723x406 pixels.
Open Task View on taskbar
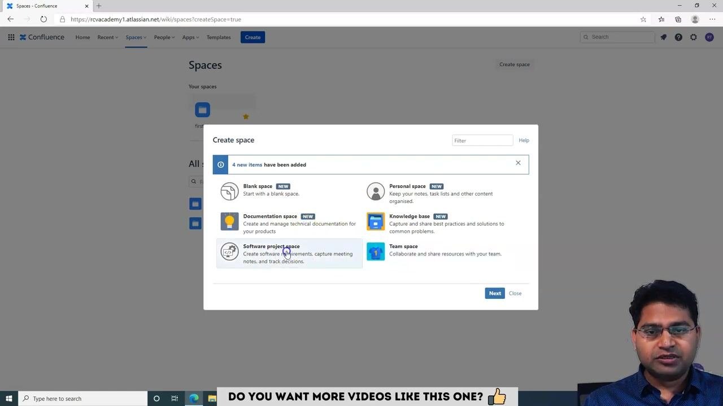point(175,399)
